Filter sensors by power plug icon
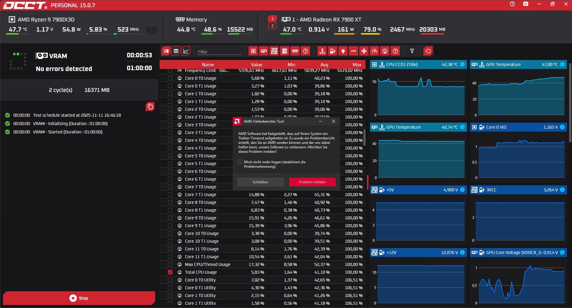 [343, 51]
